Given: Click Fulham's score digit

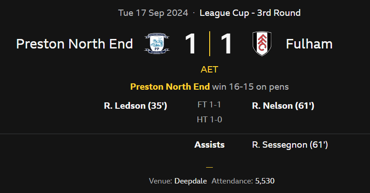Looking at the screenshot, I should pyautogui.click(x=226, y=44).
